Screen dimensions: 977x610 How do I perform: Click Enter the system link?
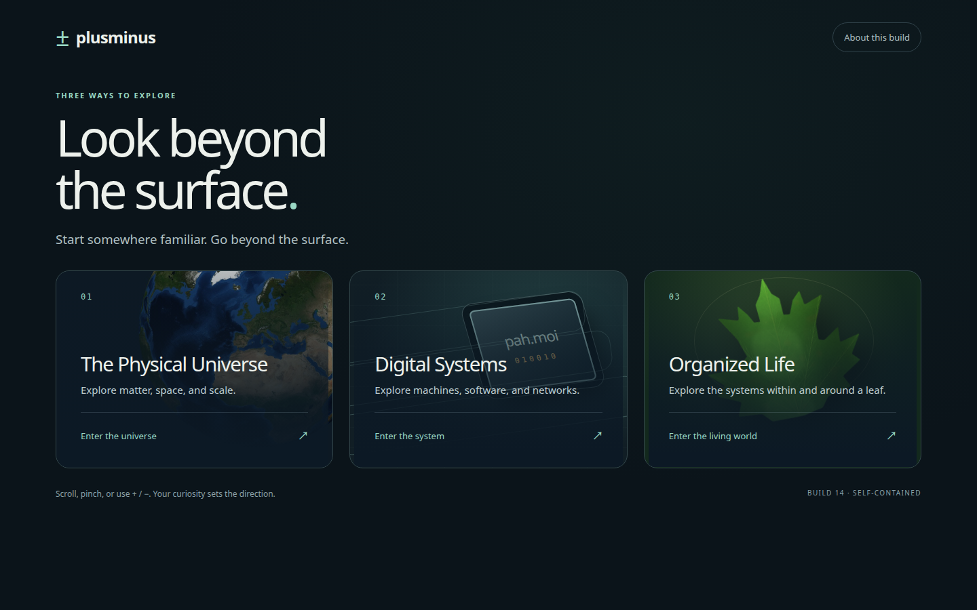(x=409, y=436)
